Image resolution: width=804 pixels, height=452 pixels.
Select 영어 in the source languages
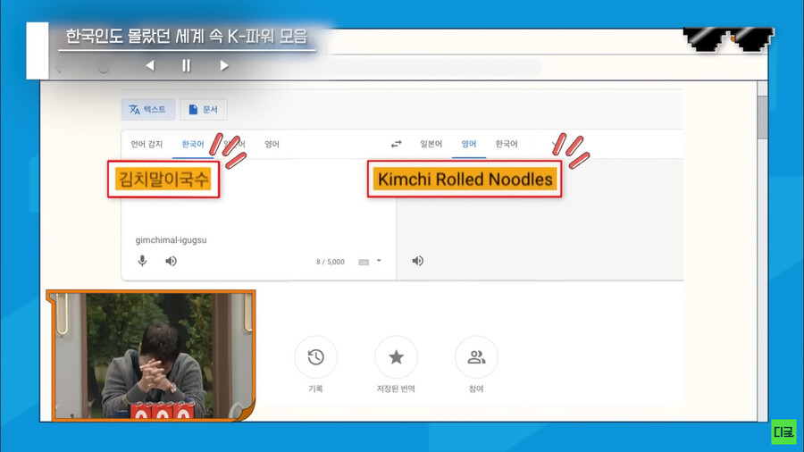[272, 144]
